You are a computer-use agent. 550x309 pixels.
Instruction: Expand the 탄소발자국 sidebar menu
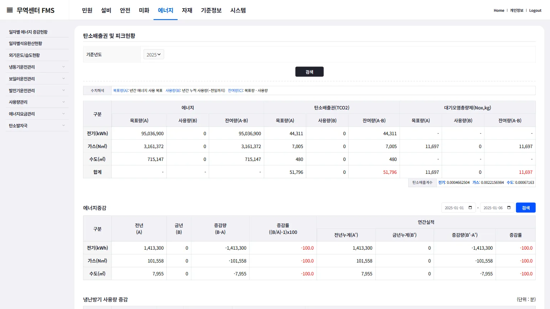(37, 126)
